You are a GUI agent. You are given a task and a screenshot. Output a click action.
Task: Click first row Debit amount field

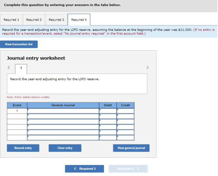[108, 111]
